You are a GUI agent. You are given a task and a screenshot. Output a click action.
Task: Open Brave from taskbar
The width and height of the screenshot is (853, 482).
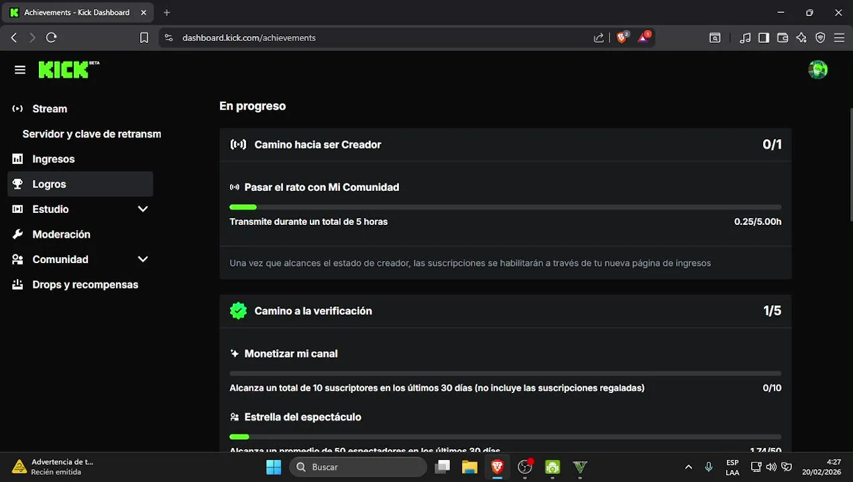(x=497, y=467)
